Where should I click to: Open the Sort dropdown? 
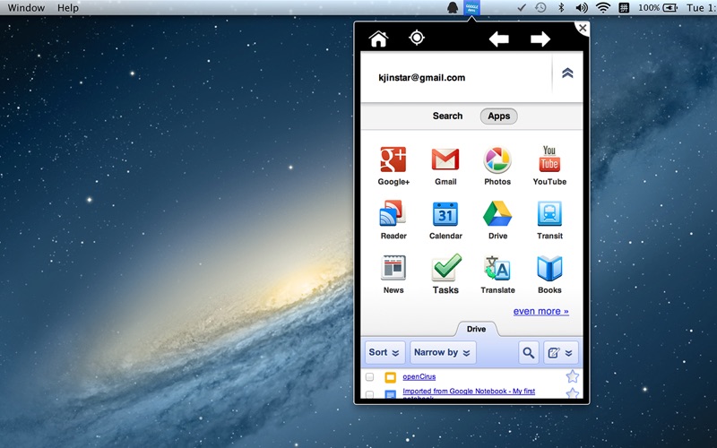384,352
